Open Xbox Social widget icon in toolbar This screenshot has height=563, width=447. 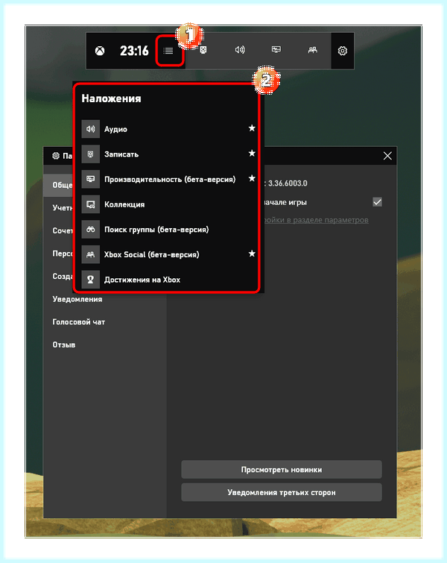click(312, 50)
